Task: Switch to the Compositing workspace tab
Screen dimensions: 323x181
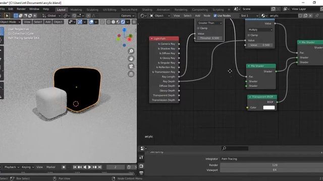Action: [200, 10]
